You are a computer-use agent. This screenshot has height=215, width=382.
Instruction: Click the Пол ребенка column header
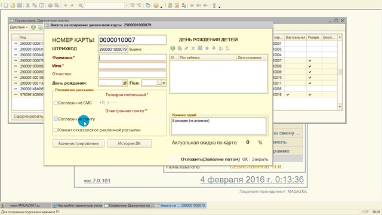(x=207, y=57)
